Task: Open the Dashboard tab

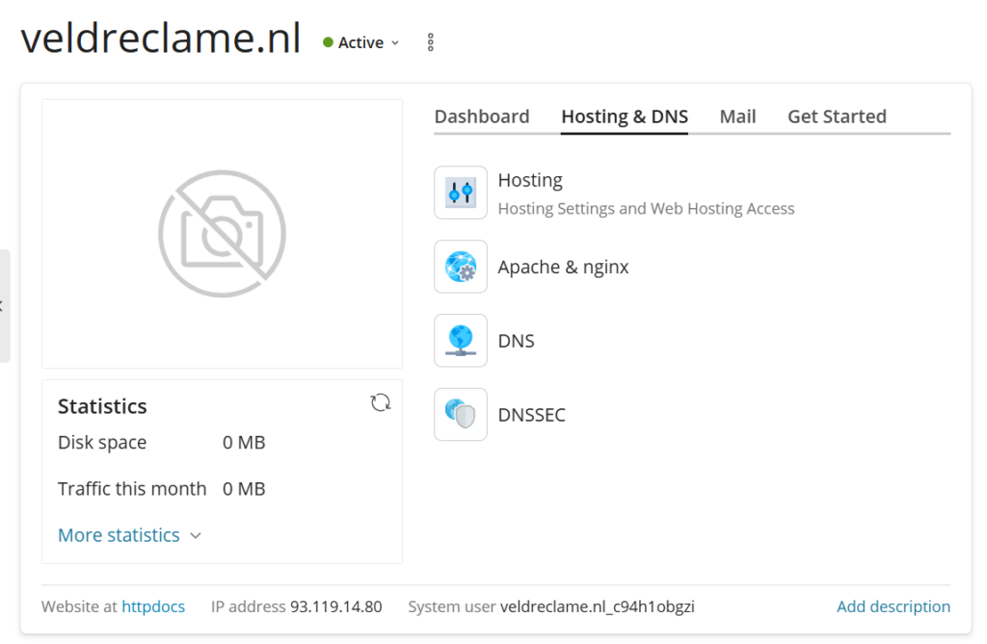Action: (x=482, y=116)
